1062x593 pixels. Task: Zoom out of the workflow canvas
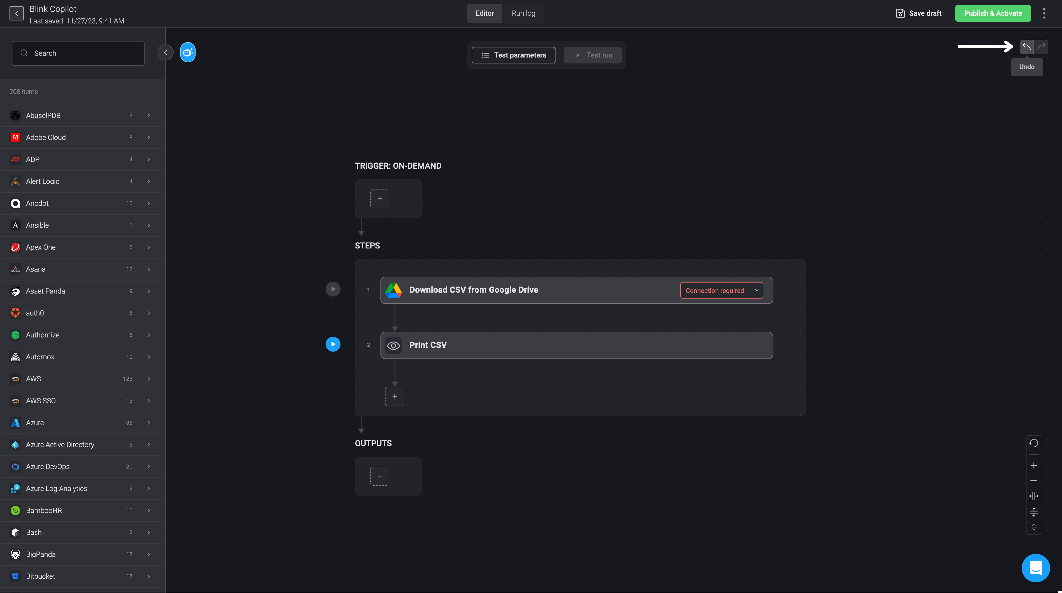click(x=1034, y=481)
